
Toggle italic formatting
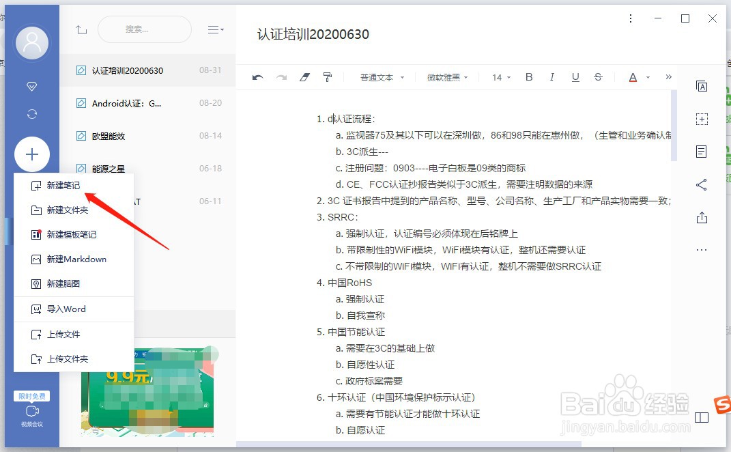(x=552, y=77)
